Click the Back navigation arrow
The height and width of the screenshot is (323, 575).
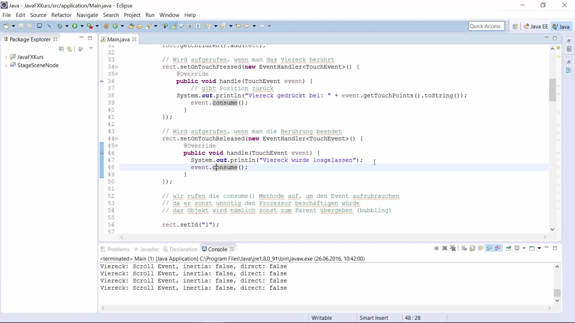tap(247, 26)
